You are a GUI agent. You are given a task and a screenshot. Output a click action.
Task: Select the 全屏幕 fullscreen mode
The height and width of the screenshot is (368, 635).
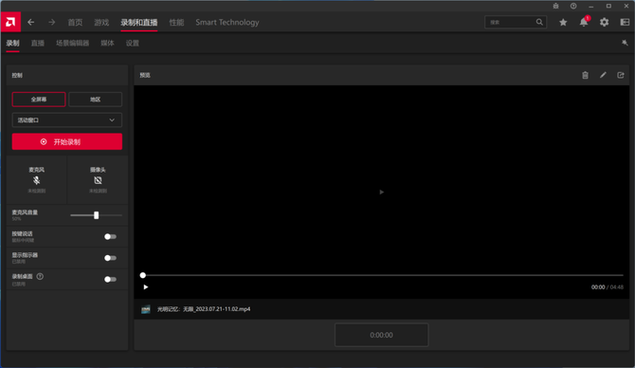click(x=39, y=100)
